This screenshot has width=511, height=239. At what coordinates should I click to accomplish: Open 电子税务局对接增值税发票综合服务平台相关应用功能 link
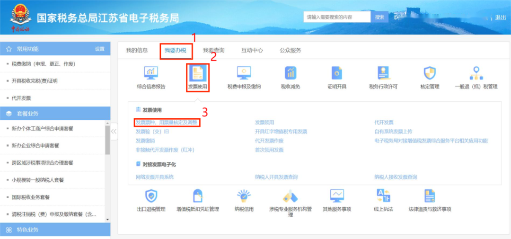pyautogui.click(x=431, y=141)
